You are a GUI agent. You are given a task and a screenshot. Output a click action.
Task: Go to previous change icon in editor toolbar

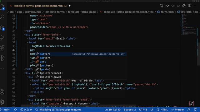(167, 6)
